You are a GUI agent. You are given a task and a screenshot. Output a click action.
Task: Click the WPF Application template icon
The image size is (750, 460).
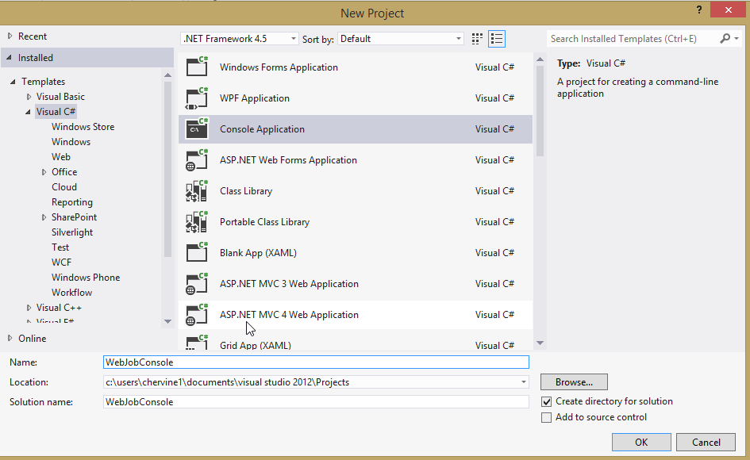pos(197,98)
